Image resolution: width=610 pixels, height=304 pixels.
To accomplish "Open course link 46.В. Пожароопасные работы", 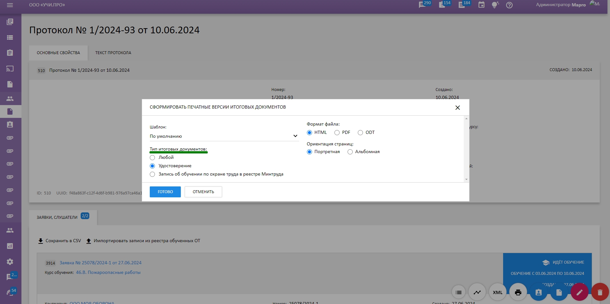I will coord(108,272).
